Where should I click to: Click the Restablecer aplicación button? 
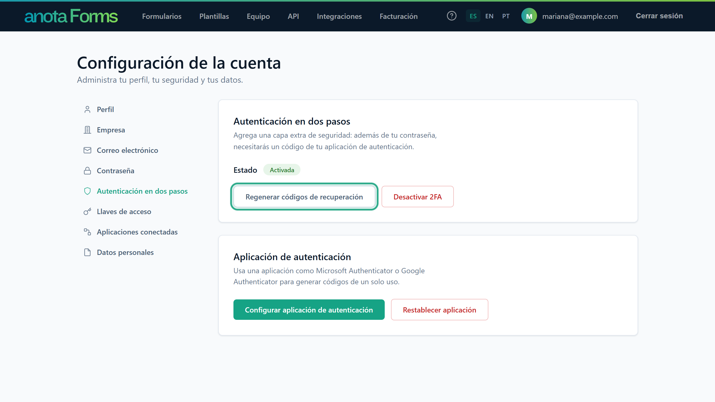[439, 310]
